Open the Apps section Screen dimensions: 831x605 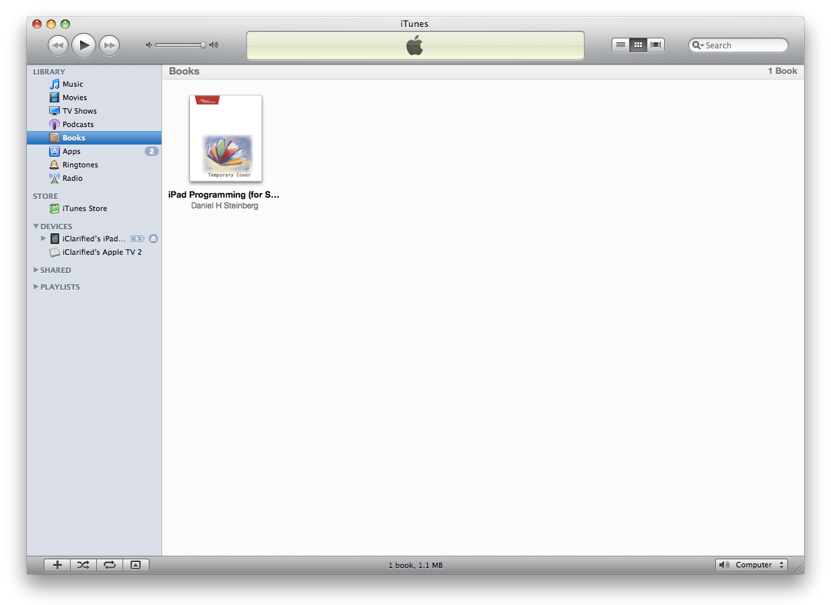[x=70, y=151]
